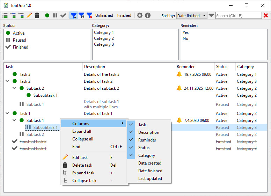Select Delete task in context menu
Image resolution: width=271 pixels, height=196 pixels.
click(94, 165)
